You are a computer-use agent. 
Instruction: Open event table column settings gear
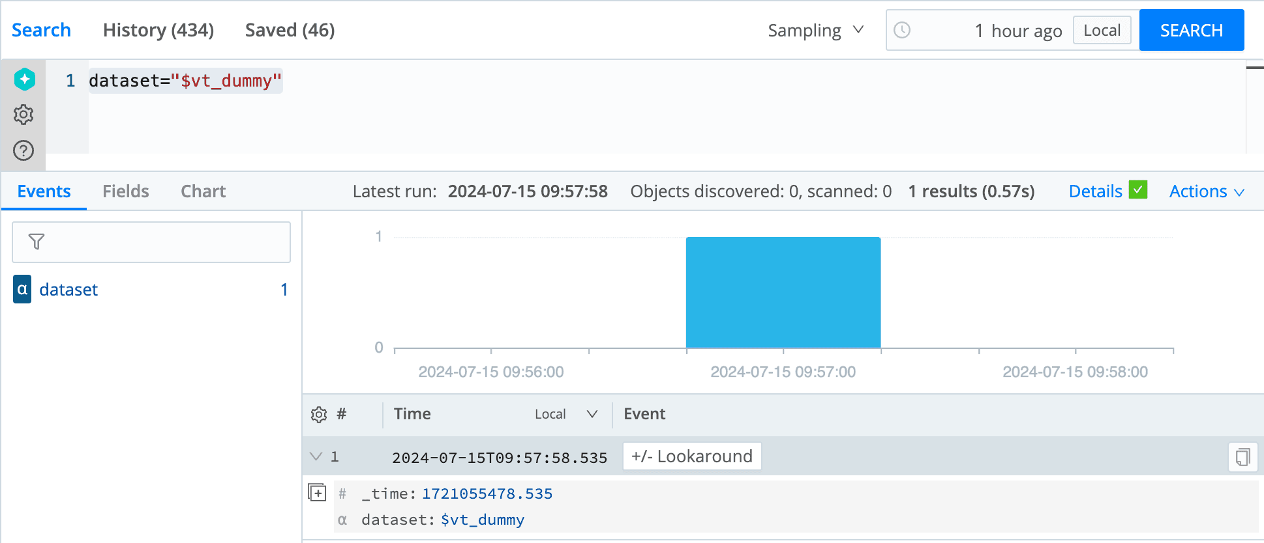tap(318, 415)
